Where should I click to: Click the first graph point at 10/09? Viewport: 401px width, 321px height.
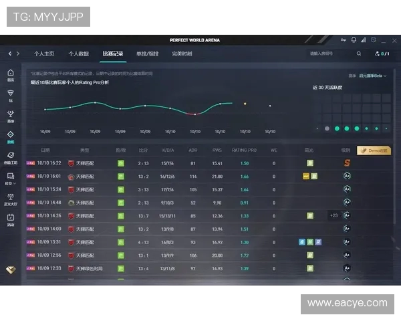(45, 109)
